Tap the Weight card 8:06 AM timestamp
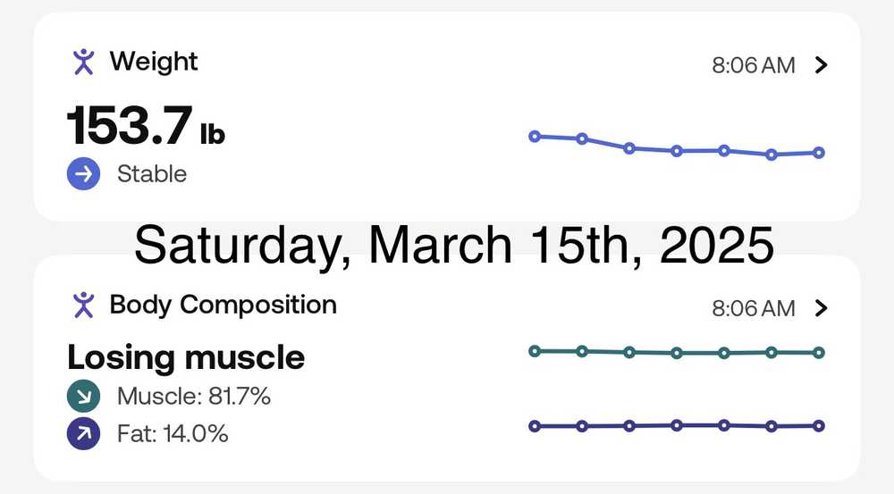The height and width of the screenshot is (494, 894). (753, 65)
